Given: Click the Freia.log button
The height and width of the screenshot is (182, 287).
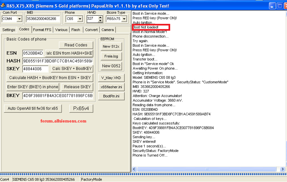Looking at the screenshot, I should click(x=111, y=56).
